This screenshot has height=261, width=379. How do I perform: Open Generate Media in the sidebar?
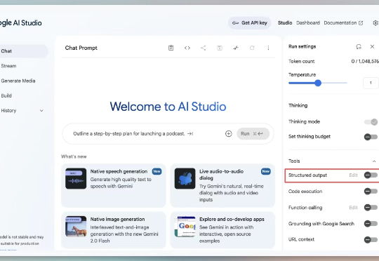[x=18, y=81]
